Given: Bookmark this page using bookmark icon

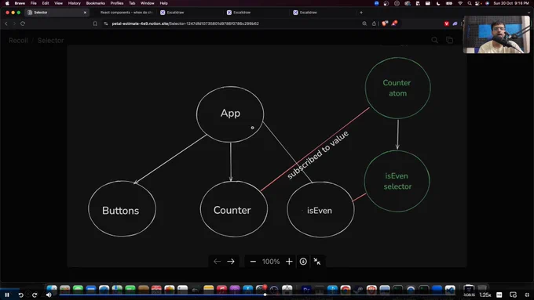Looking at the screenshot, I should (95, 23).
